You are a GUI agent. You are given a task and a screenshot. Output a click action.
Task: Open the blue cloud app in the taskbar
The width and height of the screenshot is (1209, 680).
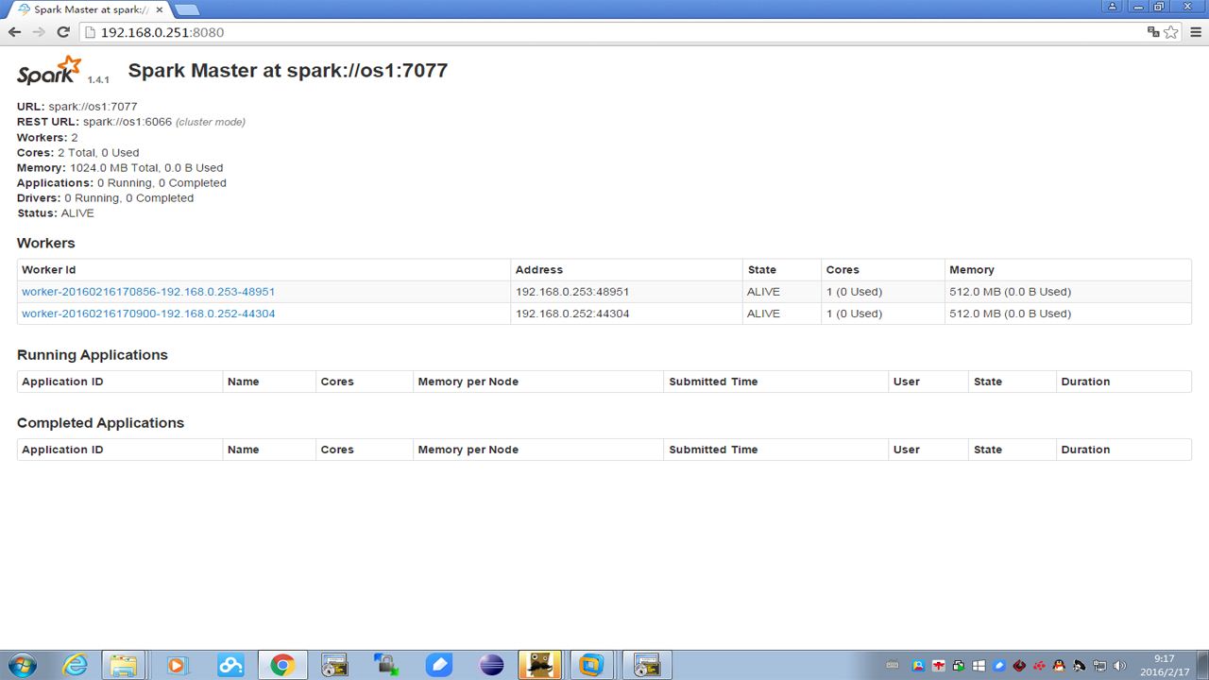[x=230, y=665]
